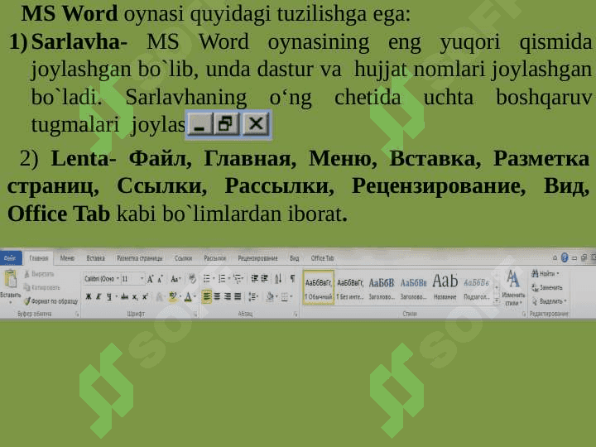Click the bulleted list icon
Screen dimensions: 596x447
206,279
